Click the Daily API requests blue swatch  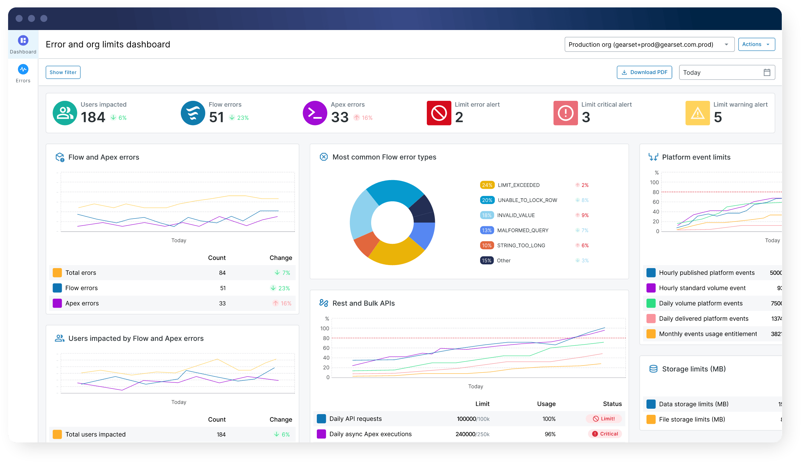coord(321,419)
